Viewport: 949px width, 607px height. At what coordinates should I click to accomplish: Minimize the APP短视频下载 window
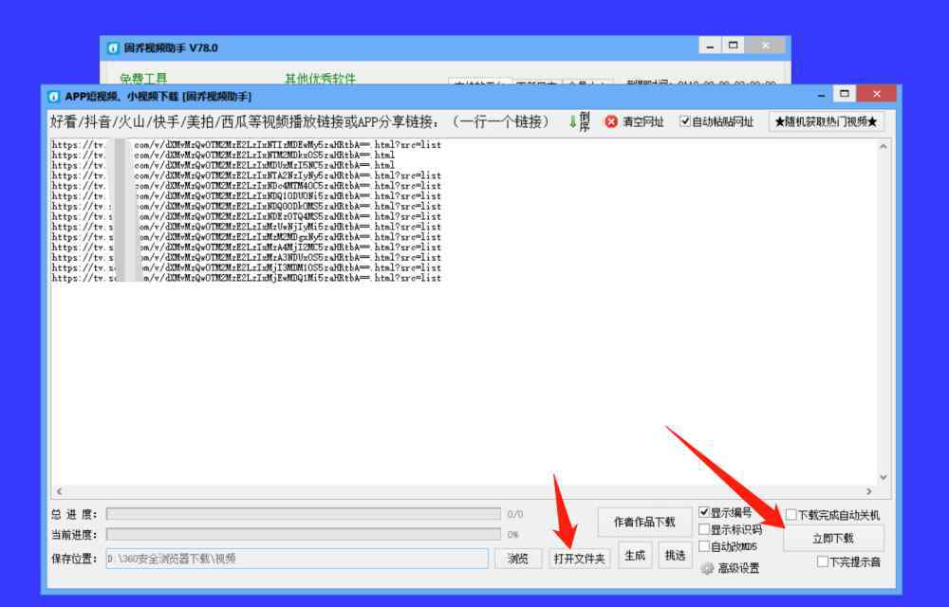click(x=821, y=94)
